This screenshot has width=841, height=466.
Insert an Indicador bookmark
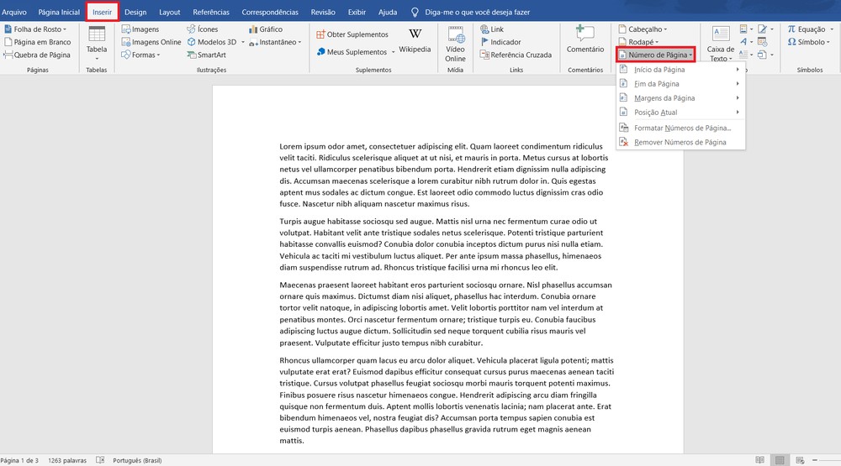point(500,42)
